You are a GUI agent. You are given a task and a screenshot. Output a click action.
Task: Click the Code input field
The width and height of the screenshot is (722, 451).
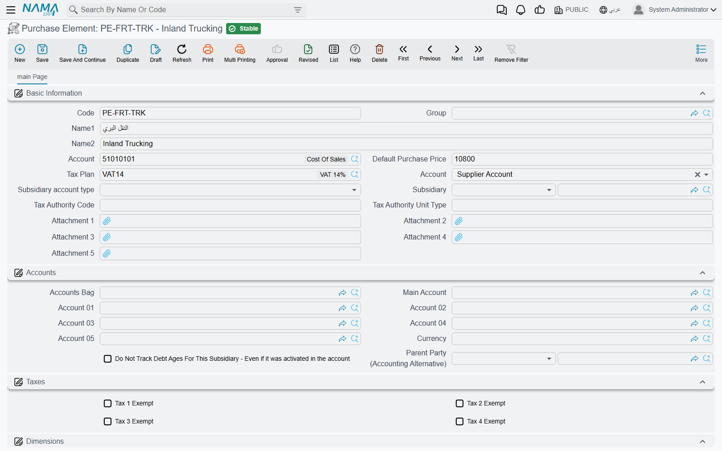pos(230,113)
